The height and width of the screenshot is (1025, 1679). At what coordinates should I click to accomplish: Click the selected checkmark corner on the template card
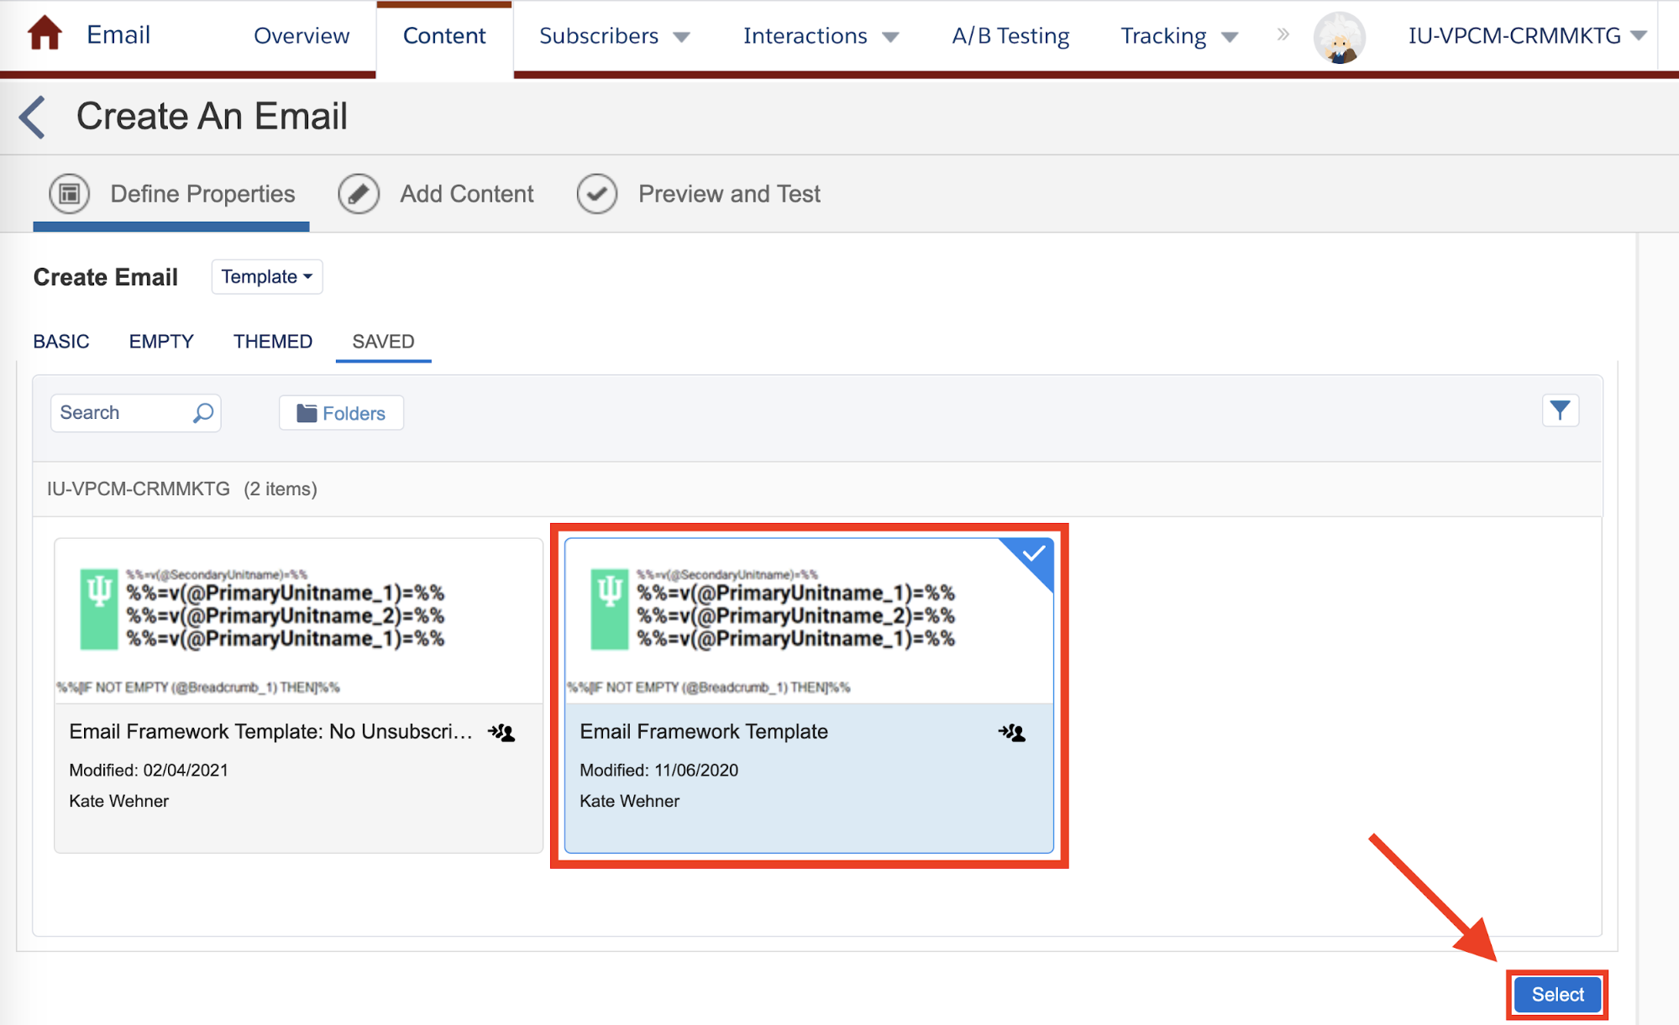[x=1032, y=556]
